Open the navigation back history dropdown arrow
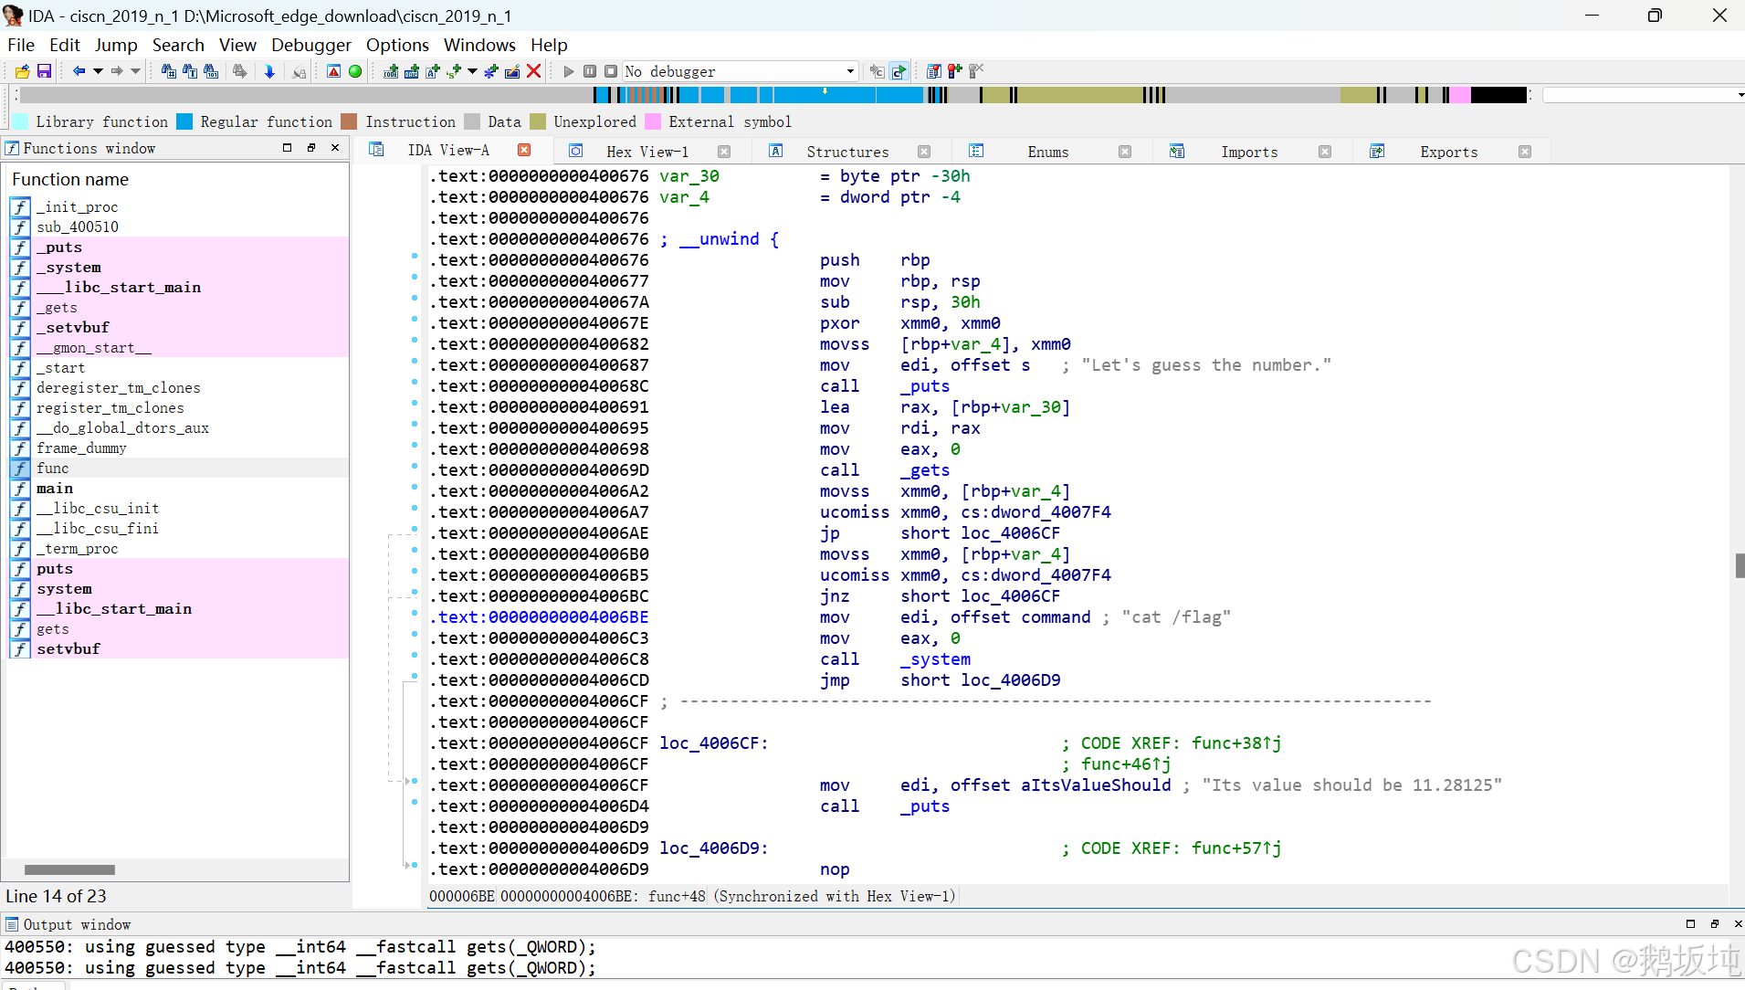The image size is (1745, 990). (x=97, y=71)
